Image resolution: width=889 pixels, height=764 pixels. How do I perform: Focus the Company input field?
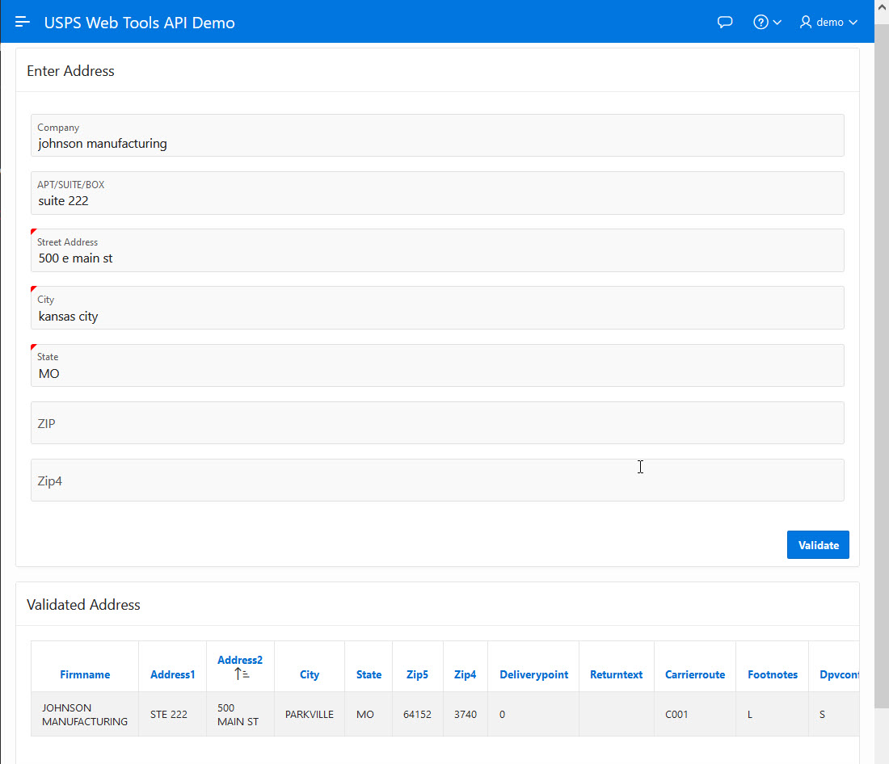pyautogui.click(x=437, y=136)
